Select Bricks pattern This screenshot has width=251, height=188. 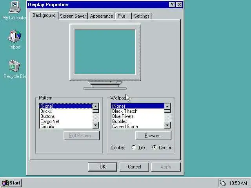pos(66,111)
